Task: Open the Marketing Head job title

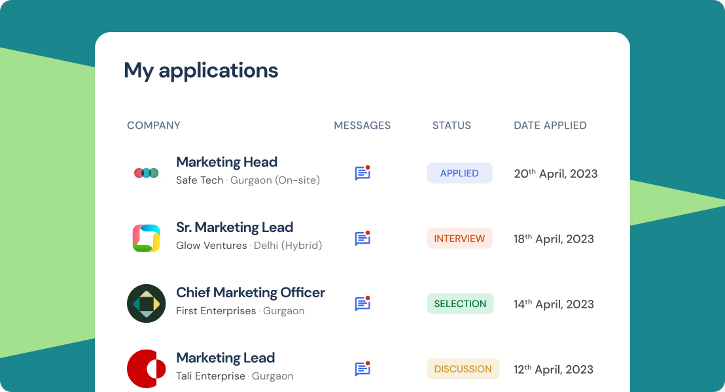Action: (226, 162)
